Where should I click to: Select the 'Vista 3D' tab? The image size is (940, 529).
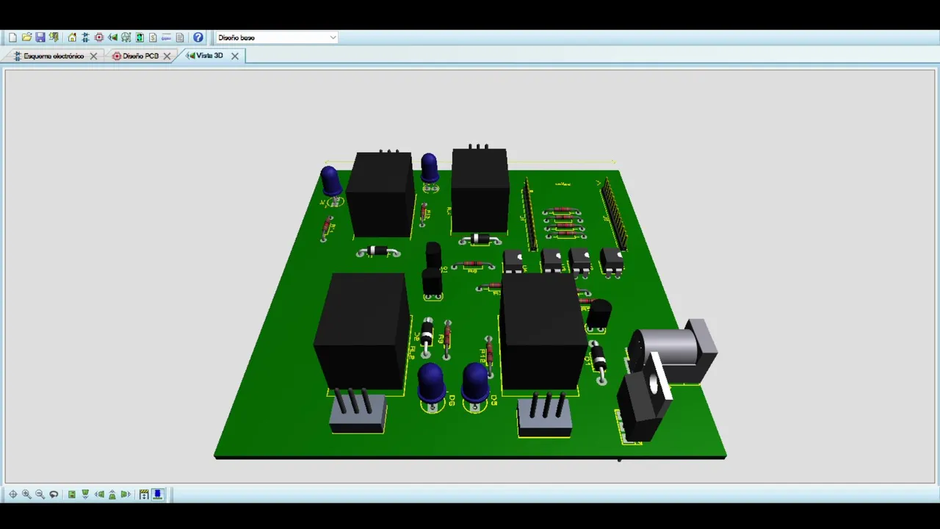coord(209,56)
